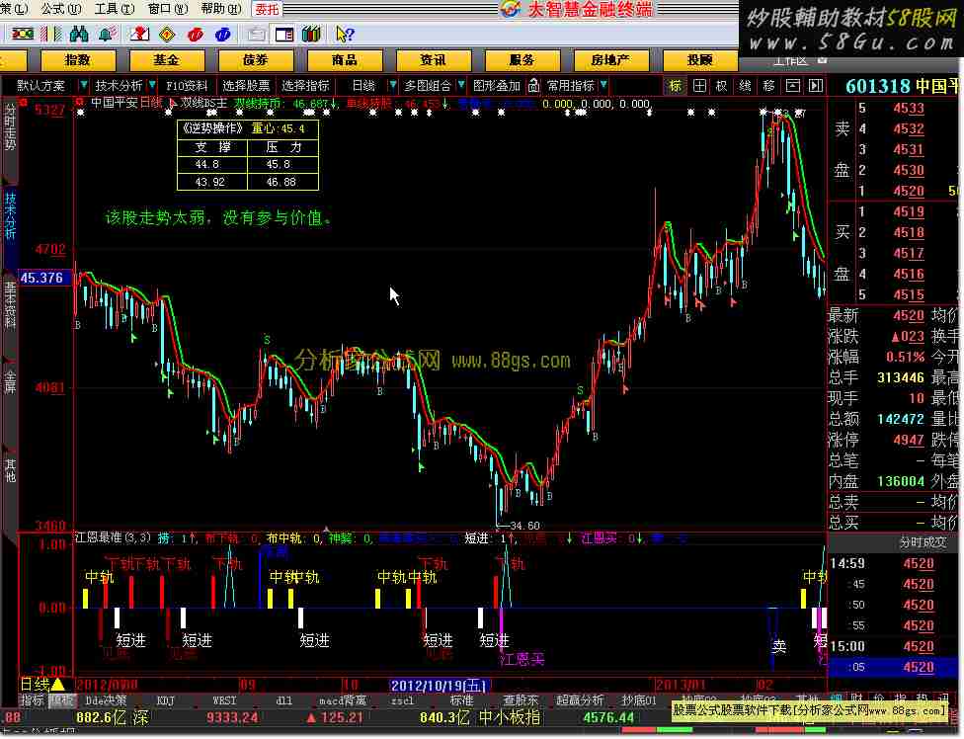
Task: Click the red round 10 toolbar icon
Action: pos(196,34)
